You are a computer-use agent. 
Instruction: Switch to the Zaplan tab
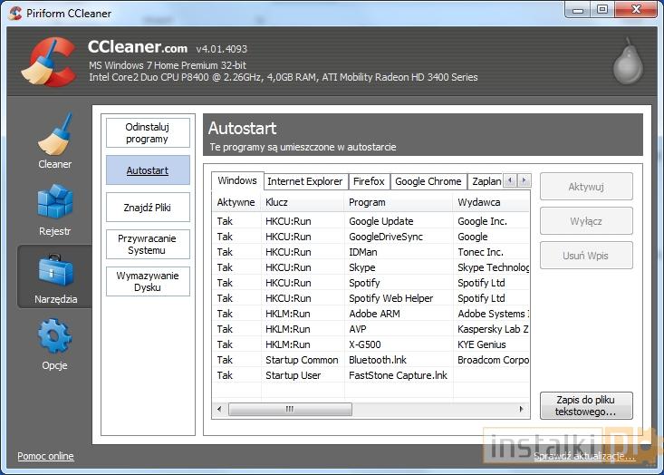(486, 181)
